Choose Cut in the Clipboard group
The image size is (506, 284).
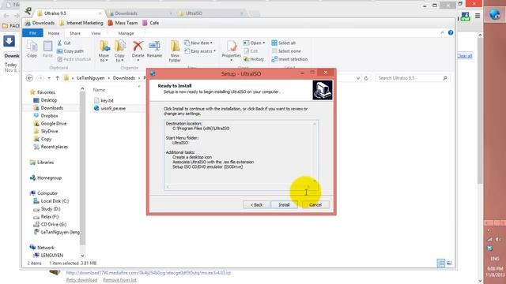click(64, 43)
